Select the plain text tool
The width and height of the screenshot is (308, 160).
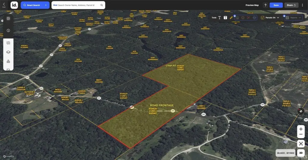coord(220,18)
